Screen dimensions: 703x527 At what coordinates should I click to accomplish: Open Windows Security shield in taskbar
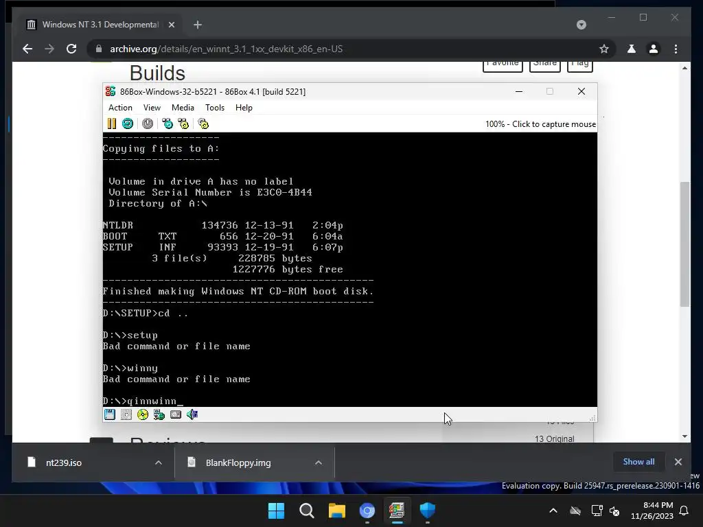click(x=428, y=511)
